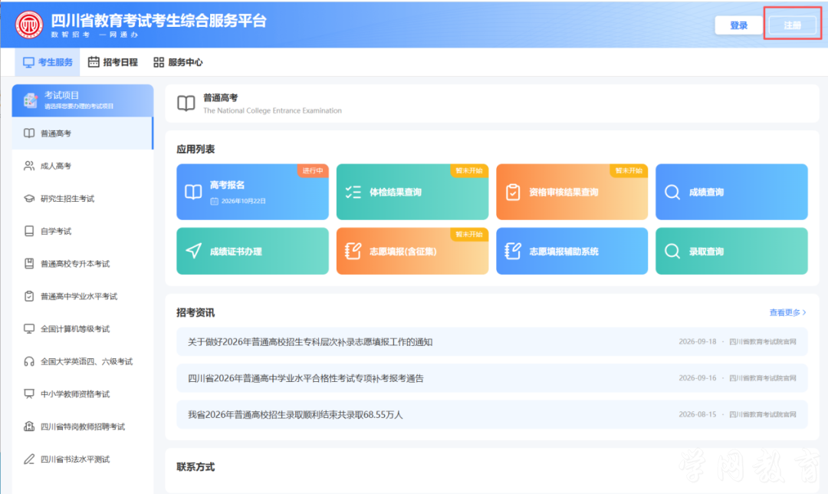
Task: Open news 录取顺利结束共录取68.55万人
Action: pos(492,414)
